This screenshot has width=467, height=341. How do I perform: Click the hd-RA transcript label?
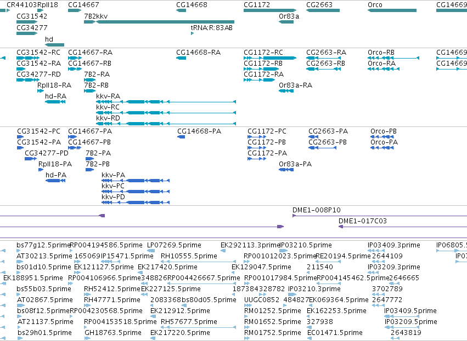(x=55, y=96)
